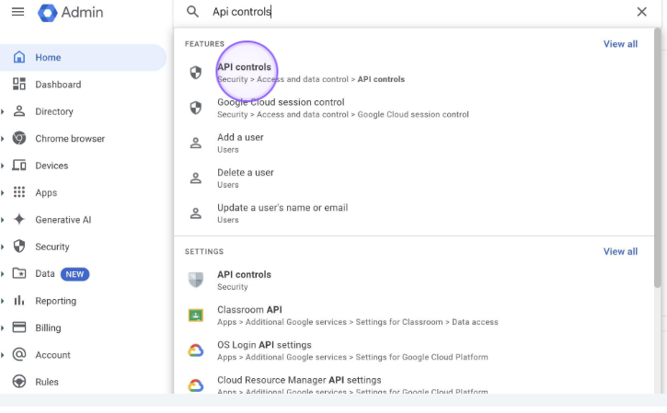Viewport: 667px width, 413px height.
Task: Expand the Reporting menu arrow
Action: click(3, 301)
